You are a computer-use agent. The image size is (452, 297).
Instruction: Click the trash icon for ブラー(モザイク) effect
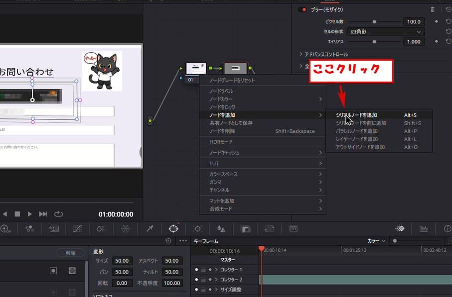(x=433, y=9)
